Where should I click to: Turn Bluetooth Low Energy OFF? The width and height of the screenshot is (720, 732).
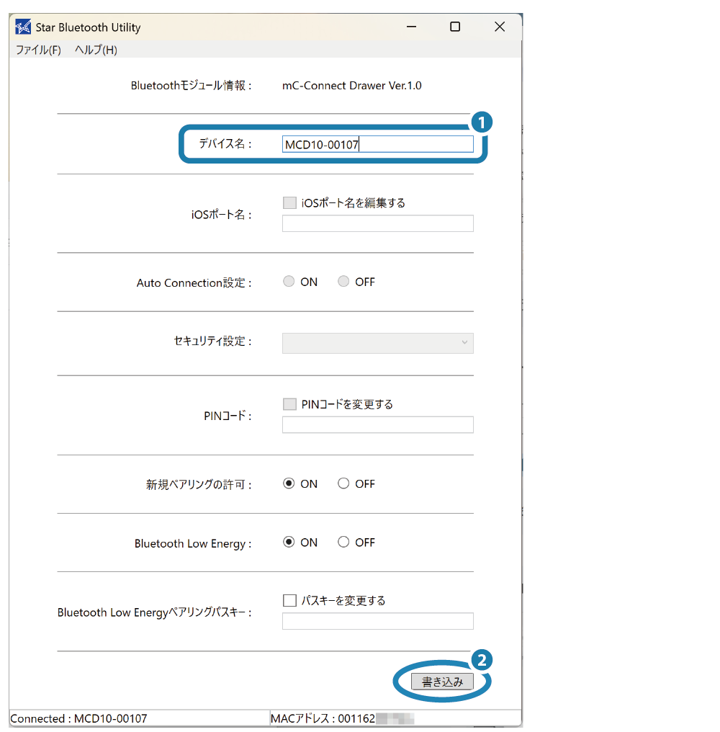(x=343, y=542)
